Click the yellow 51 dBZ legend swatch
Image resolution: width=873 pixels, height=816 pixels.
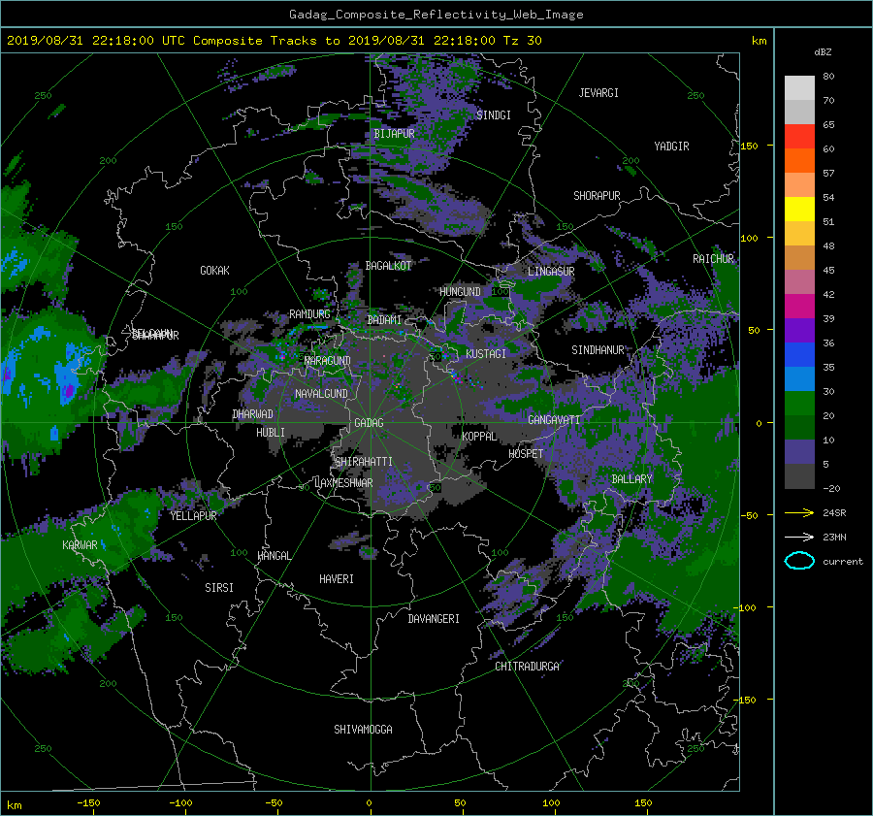(x=799, y=210)
